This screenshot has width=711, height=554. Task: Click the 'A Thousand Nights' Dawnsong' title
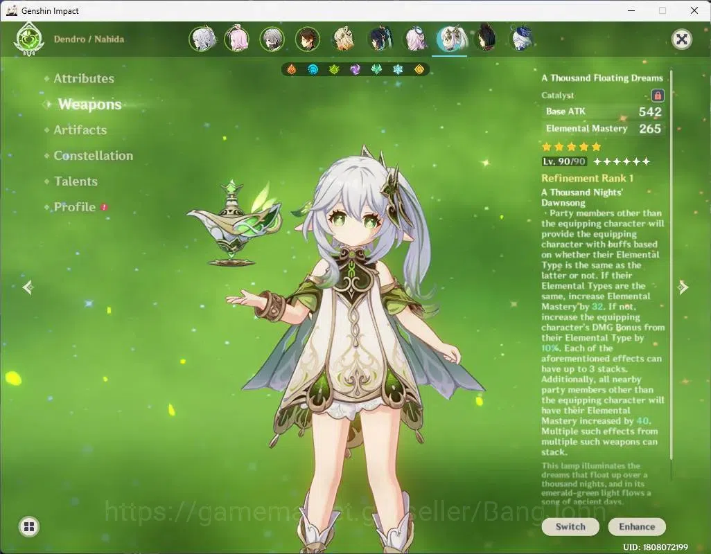click(x=582, y=197)
